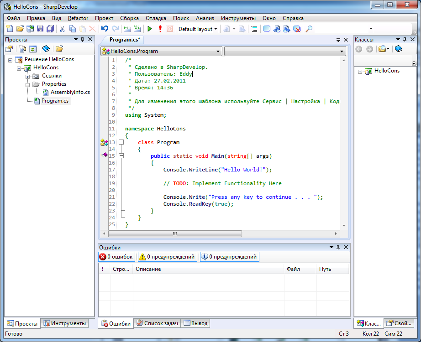Viewport: 421px width, 342px height.
Task: Open the Сборка menu
Action: point(129,18)
